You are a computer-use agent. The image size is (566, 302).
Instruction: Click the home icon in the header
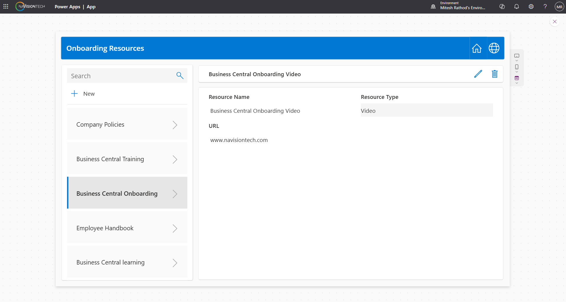click(476, 48)
